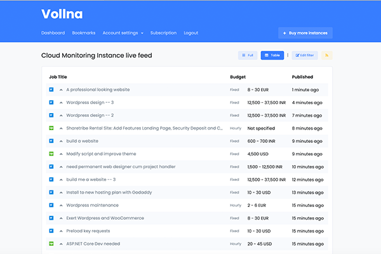Click 'Cloud Monitoring Instance live feed' heading
381x254 pixels.
pyautogui.click(x=97, y=55)
